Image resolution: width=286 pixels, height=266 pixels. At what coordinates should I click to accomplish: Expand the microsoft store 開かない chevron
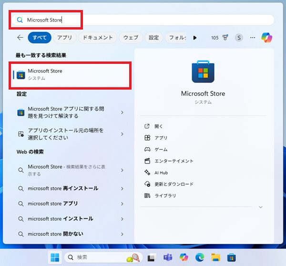pyautogui.click(x=122, y=234)
